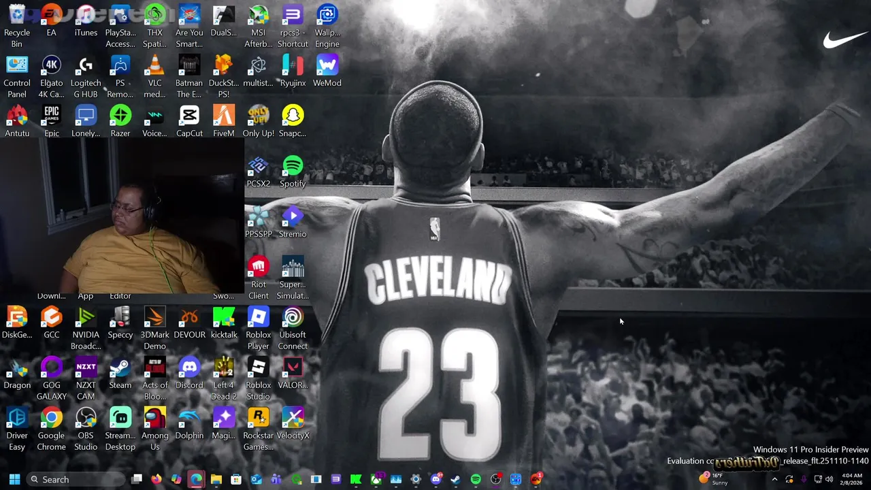The width and height of the screenshot is (871, 490).
Task: Select the Rockstar Games launcher icon
Action: tap(259, 429)
